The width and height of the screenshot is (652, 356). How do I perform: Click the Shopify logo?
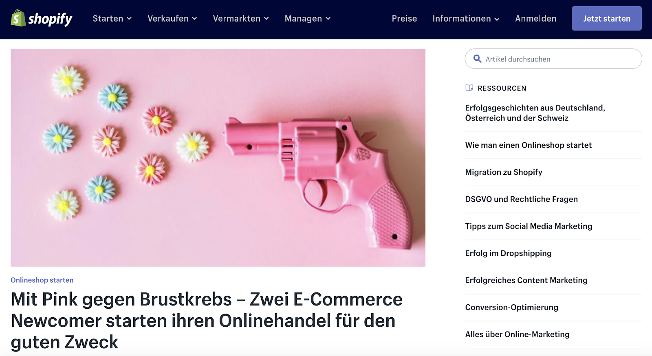pyautogui.click(x=42, y=18)
